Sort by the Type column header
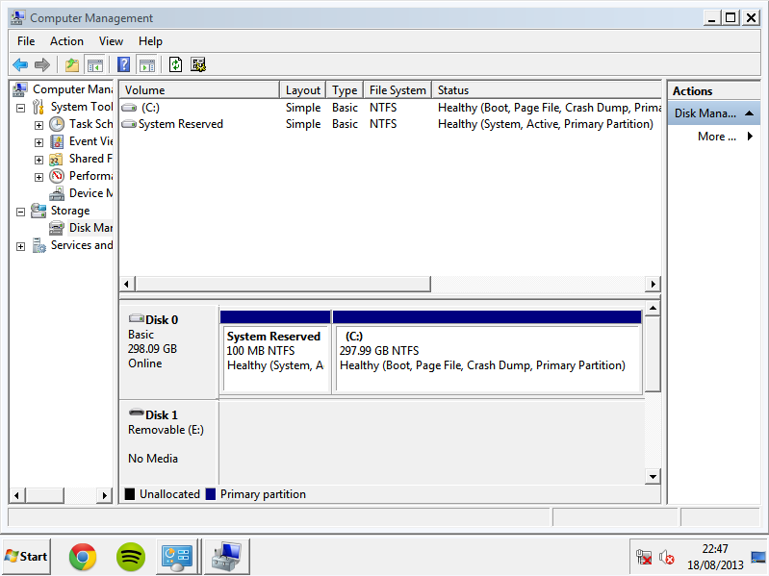 point(345,90)
